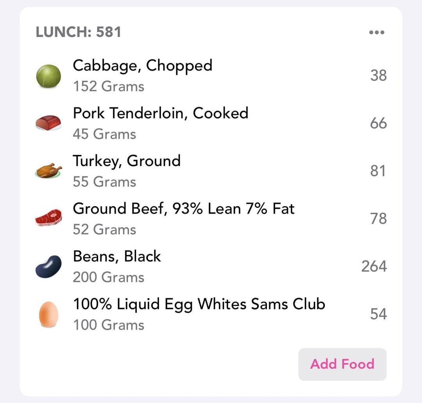Viewport: 422px width, 403px height.
Task: Tap the 264 calorie value for beans
Action: 374,266
